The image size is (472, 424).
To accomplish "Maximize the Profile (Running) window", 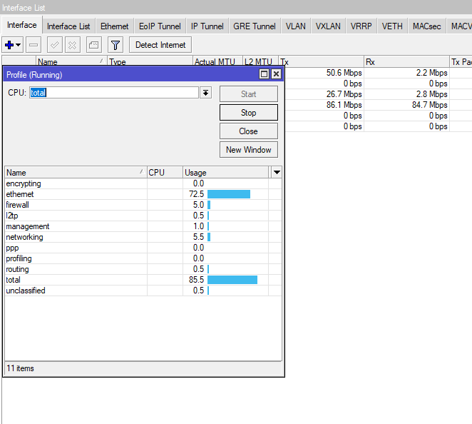I will (x=264, y=74).
